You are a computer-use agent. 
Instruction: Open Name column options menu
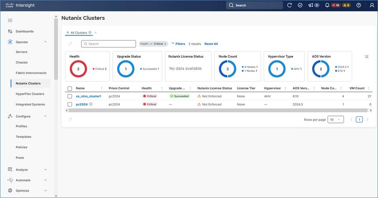101,88
